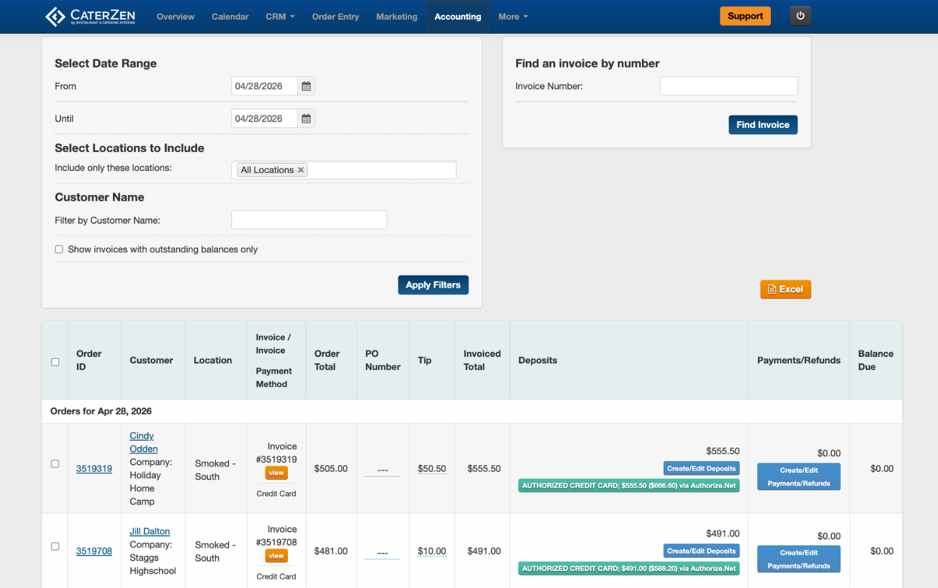
Task: View invoice #3519319
Action: coord(276,473)
